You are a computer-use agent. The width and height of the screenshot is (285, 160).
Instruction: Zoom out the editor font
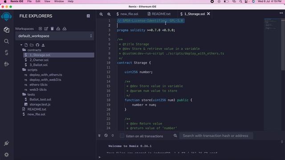(101, 14)
